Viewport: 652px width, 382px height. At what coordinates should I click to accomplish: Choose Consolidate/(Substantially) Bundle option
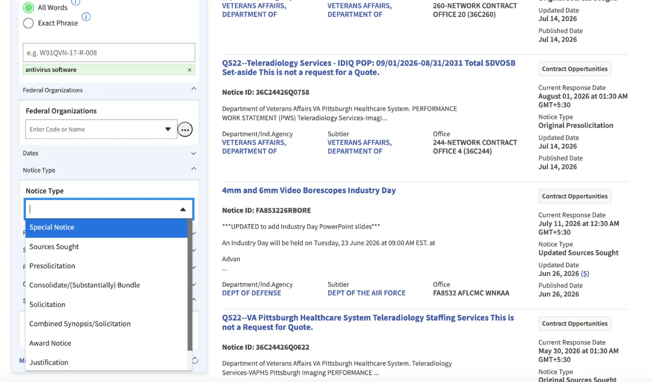pyautogui.click(x=106, y=285)
